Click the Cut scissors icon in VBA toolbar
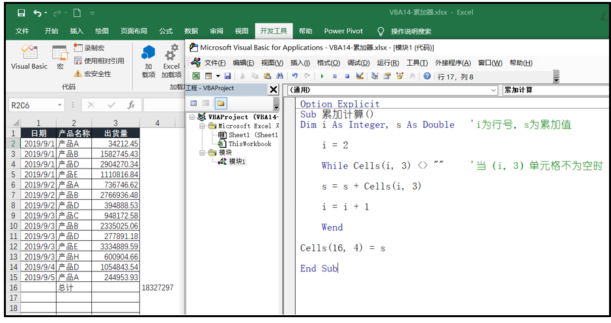 click(x=242, y=76)
